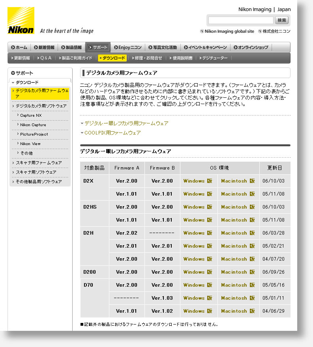Open Windows 版 for D2HS Ver.1.01

pos(198,220)
